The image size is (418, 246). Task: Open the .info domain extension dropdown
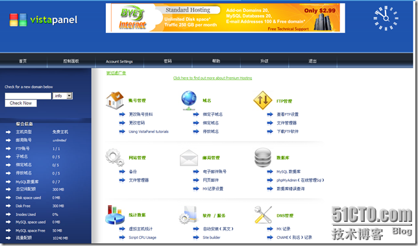[63, 95]
